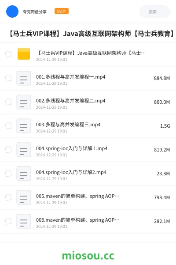Open 002.多线程与高并发编程二.mp4 file name
176x265 pixels.
click(70, 101)
